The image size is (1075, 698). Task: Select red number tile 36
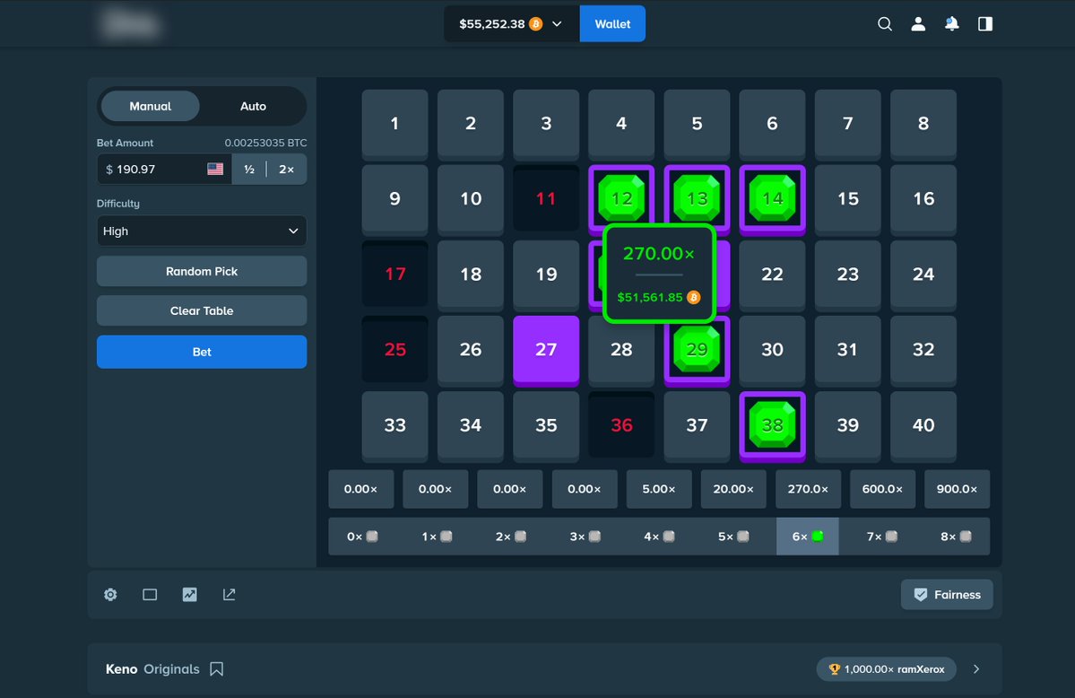click(621, 425)
